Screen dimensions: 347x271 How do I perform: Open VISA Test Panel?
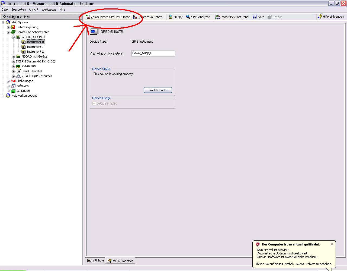click(x=232, y=17)
